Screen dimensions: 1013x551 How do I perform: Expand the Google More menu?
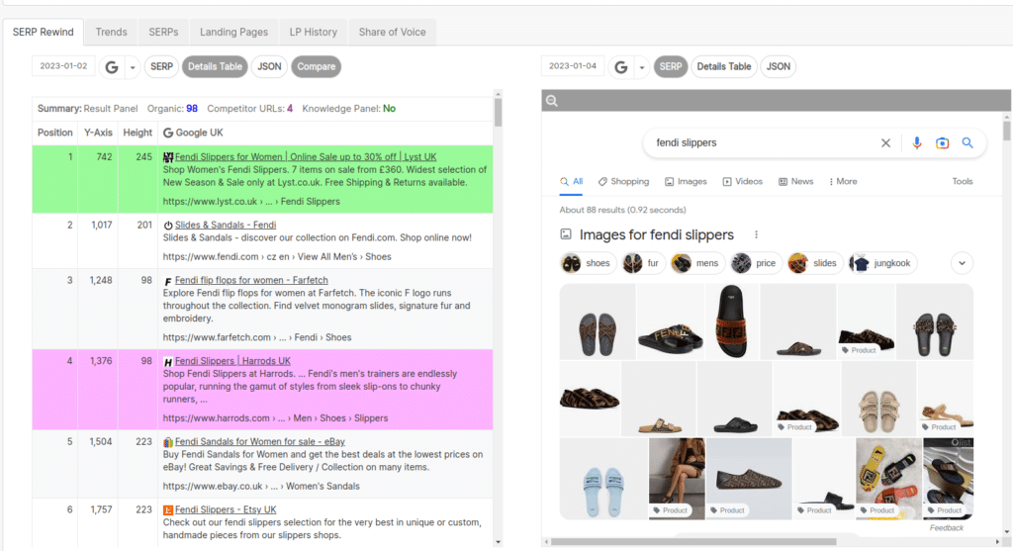click(x=843, y=181)
